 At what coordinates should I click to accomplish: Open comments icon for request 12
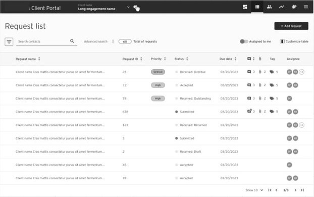[x=249, y=85]
